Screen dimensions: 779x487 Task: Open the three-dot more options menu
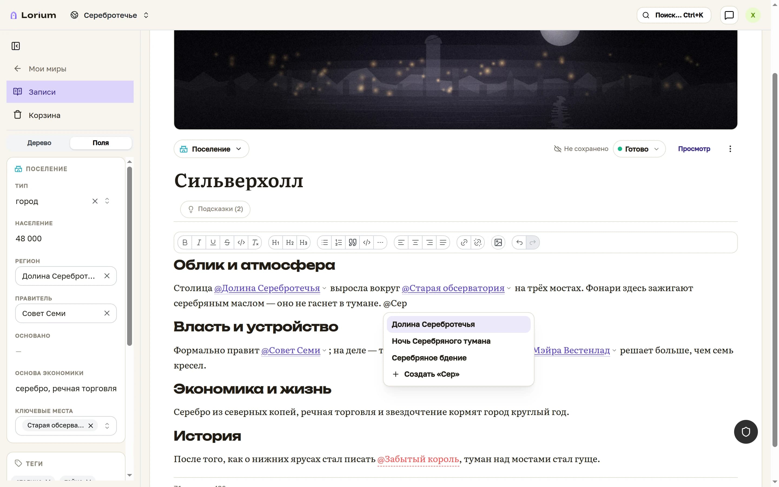(730, 149)
